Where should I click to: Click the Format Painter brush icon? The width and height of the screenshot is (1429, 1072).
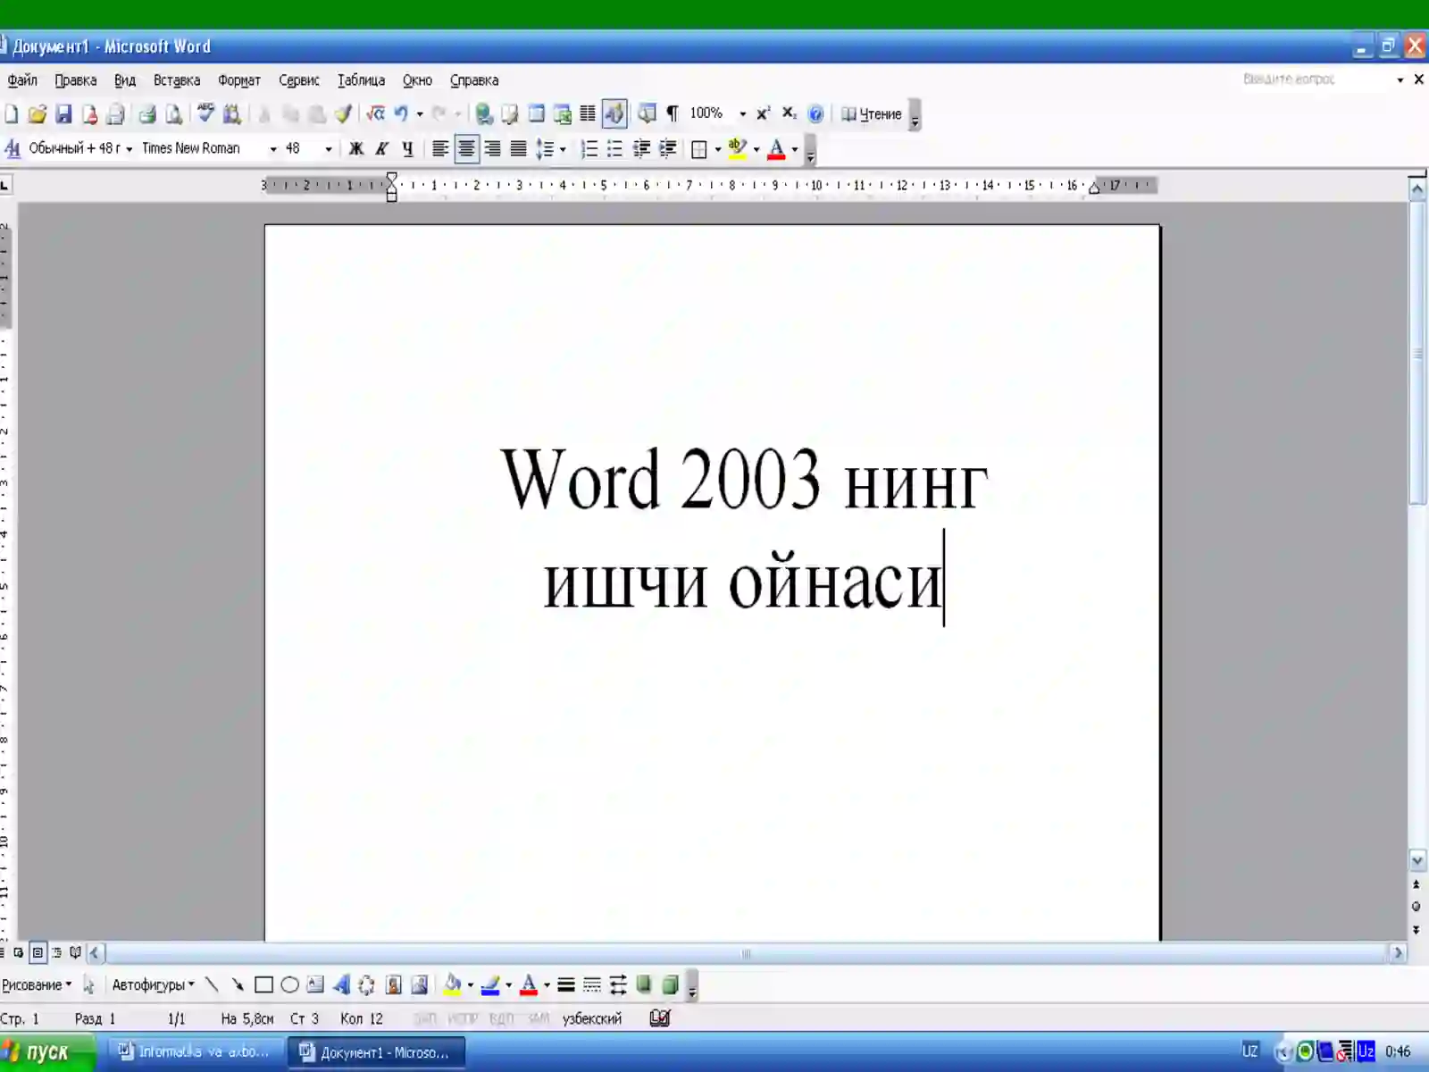[343, 114]
